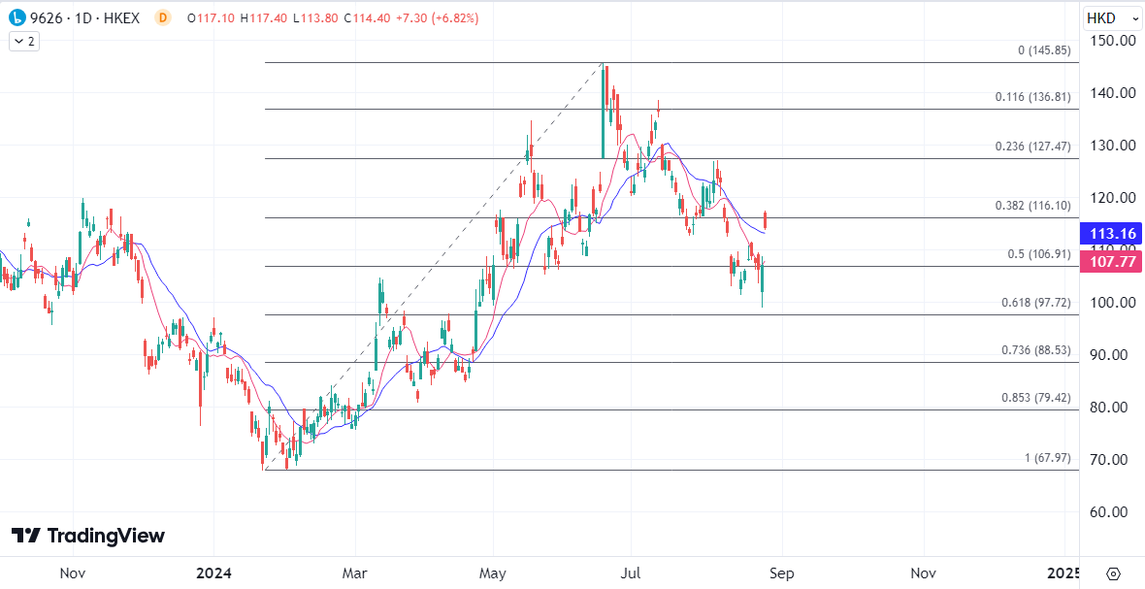Screen dimensions: 1145x589
Task: Click the May label on time axis
Action: pyautogui.click(x=493, y=573)
